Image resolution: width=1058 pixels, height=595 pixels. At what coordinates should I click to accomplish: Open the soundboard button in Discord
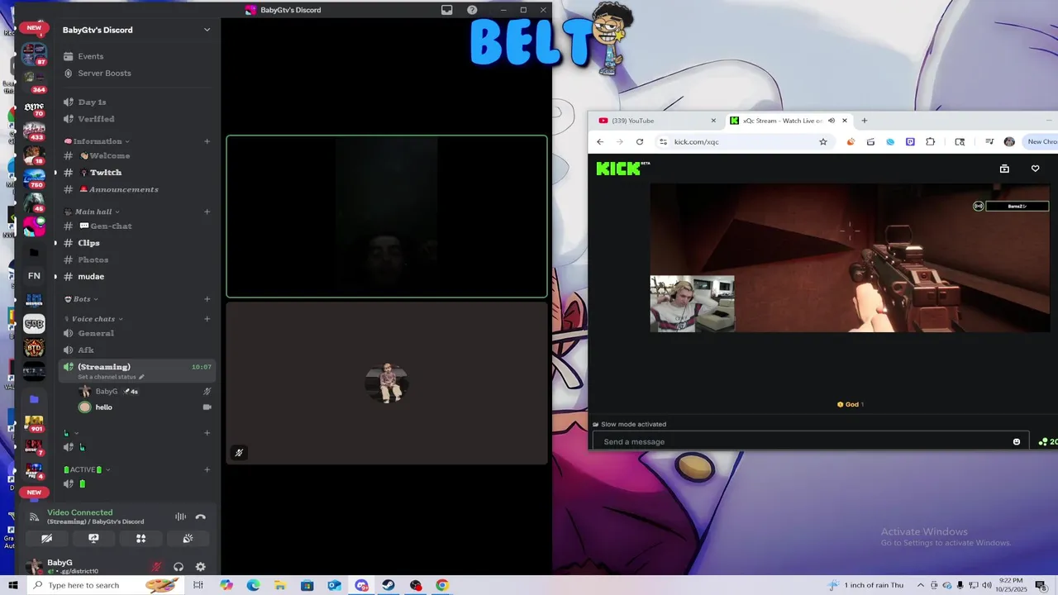tap(188, 539)
